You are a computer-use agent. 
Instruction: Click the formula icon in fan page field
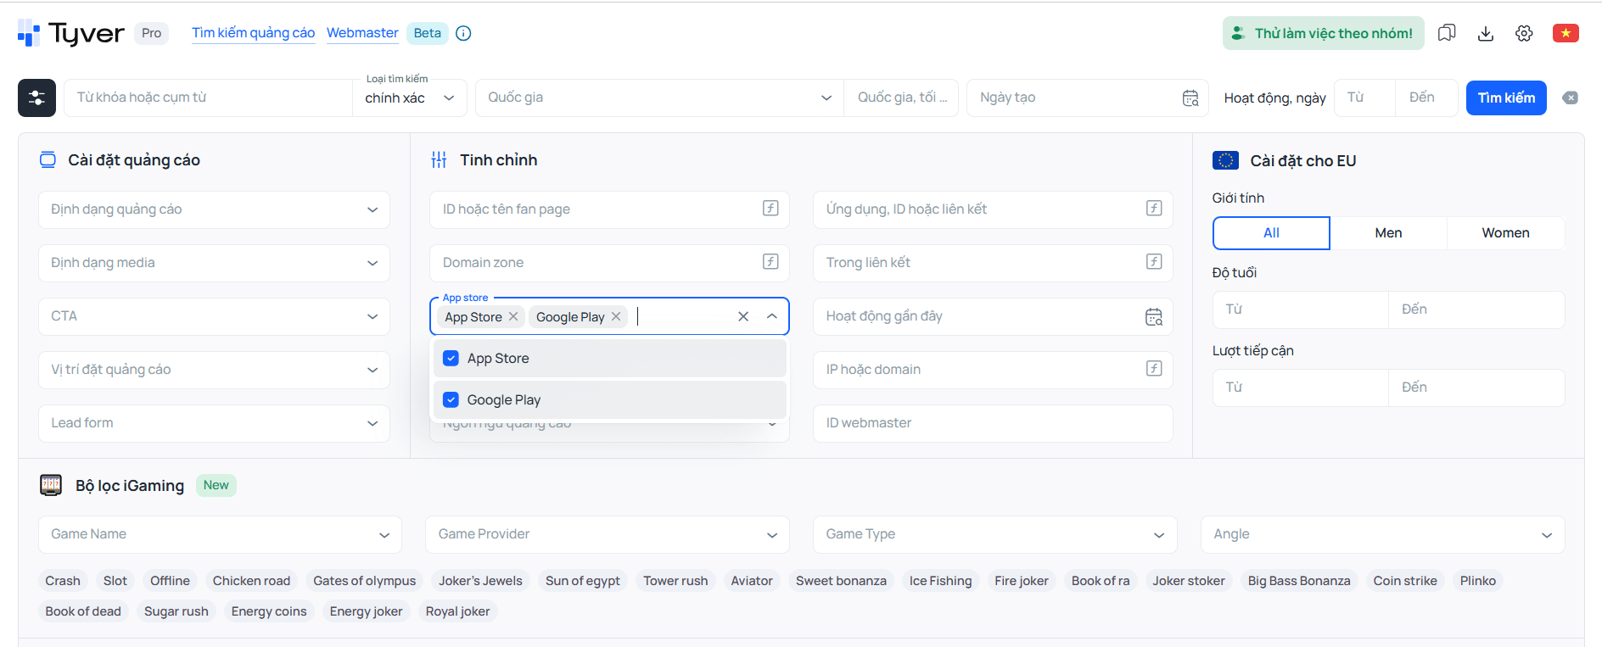click(x=770, y=209)
